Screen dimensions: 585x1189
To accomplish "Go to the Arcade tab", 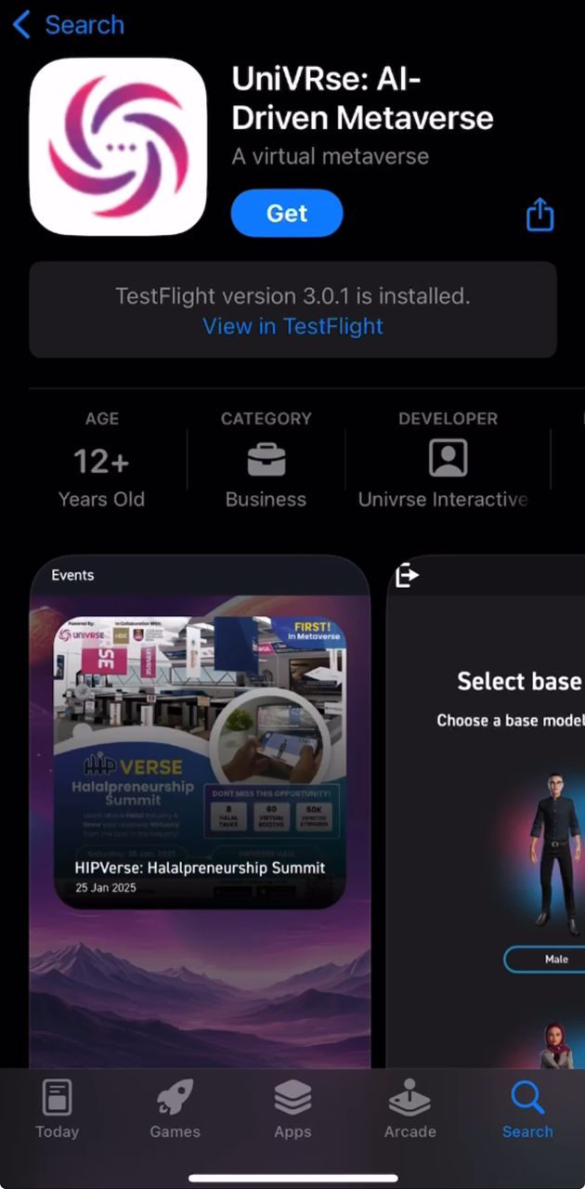I will click(x=409, y=1109).
